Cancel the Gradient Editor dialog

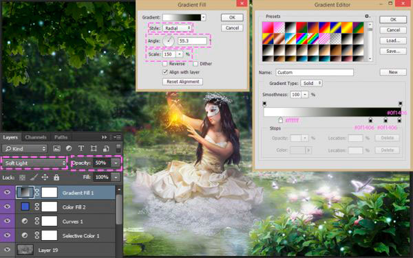click(393, 30)
